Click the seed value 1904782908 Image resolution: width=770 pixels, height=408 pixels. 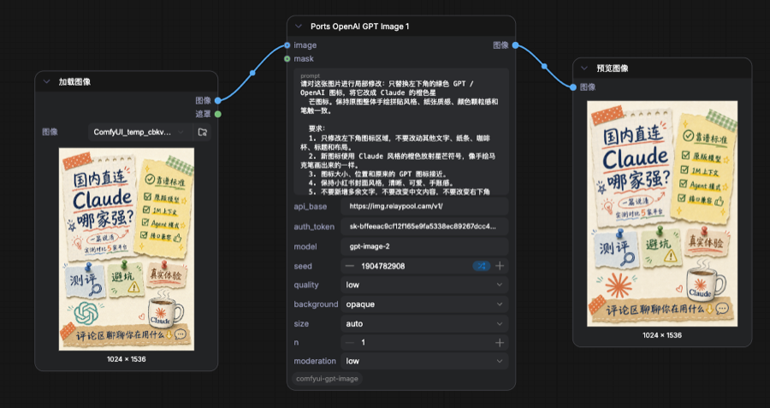(x=383, y=266)
